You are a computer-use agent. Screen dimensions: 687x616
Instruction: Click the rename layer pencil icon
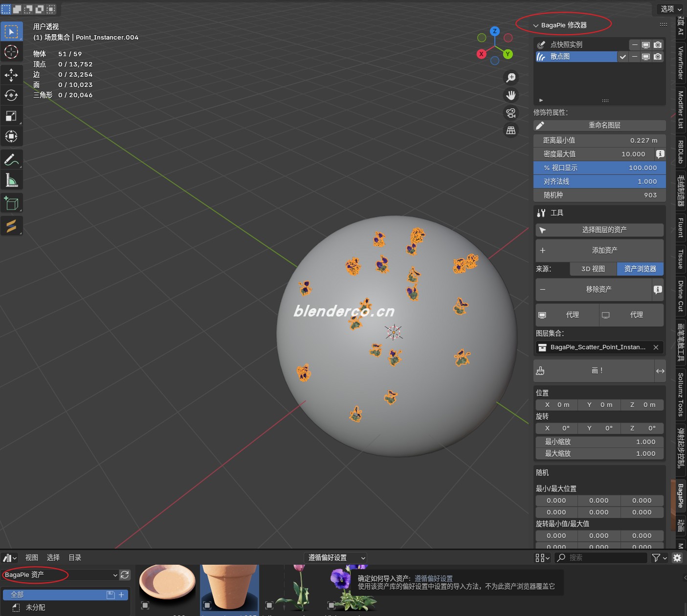[540, 126]
